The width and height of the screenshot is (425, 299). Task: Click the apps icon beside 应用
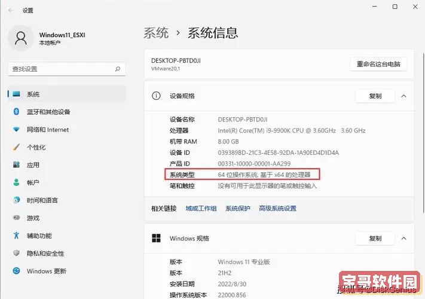(16, 164)
